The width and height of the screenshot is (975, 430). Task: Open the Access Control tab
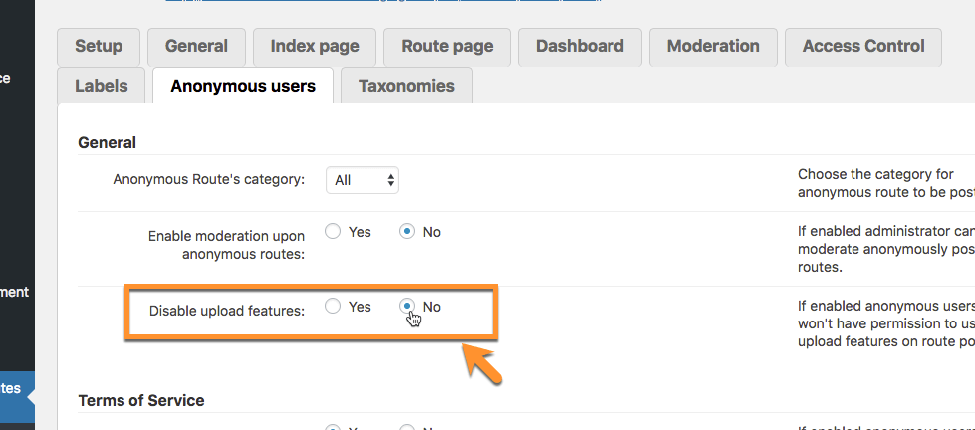pos(863,46)
